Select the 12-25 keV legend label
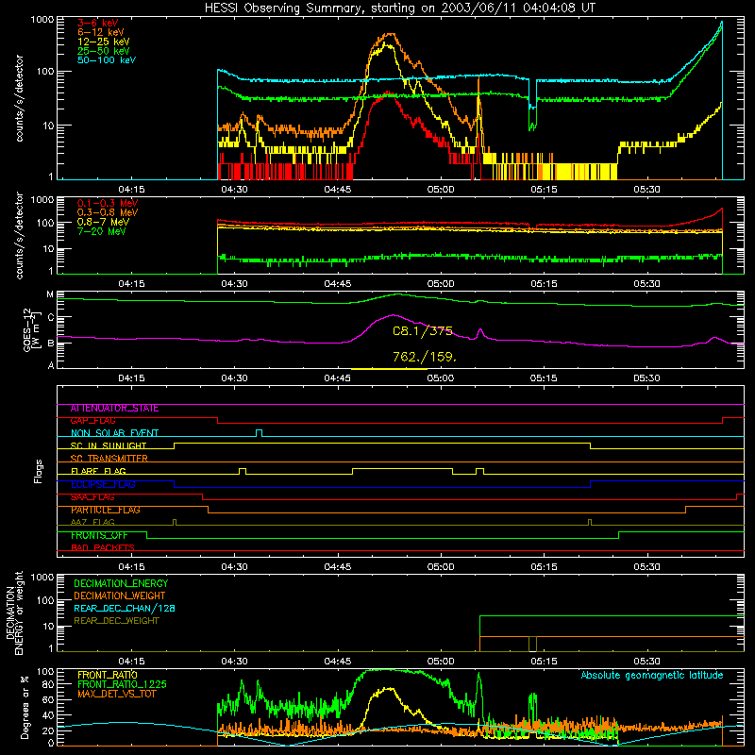The image size is (755, 755). [104, 42]
